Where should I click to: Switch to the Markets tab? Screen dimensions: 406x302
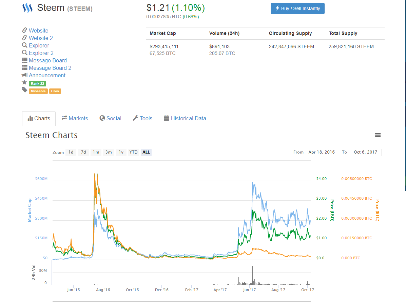point(75,119)
